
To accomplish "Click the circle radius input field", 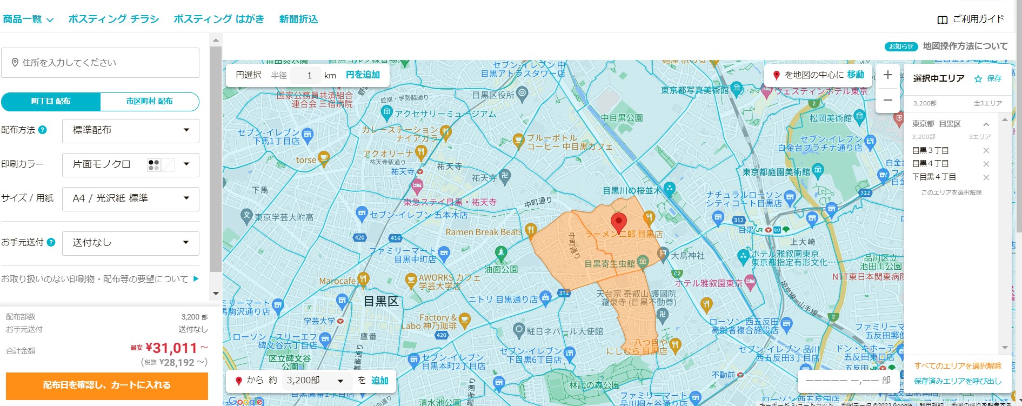I will pos(305,75).
